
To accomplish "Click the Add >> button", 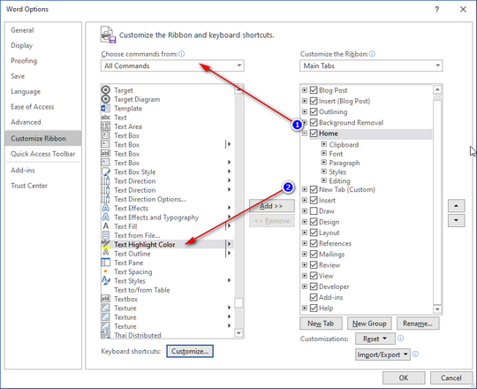I will (272, 206).
